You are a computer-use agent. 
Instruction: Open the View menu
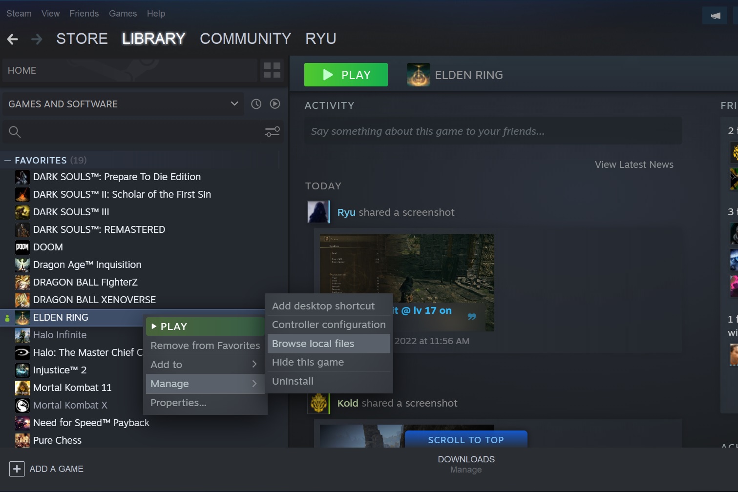pos(50,14)
